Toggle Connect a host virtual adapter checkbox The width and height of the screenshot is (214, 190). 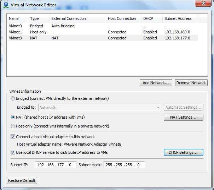(x=13, y=137)
